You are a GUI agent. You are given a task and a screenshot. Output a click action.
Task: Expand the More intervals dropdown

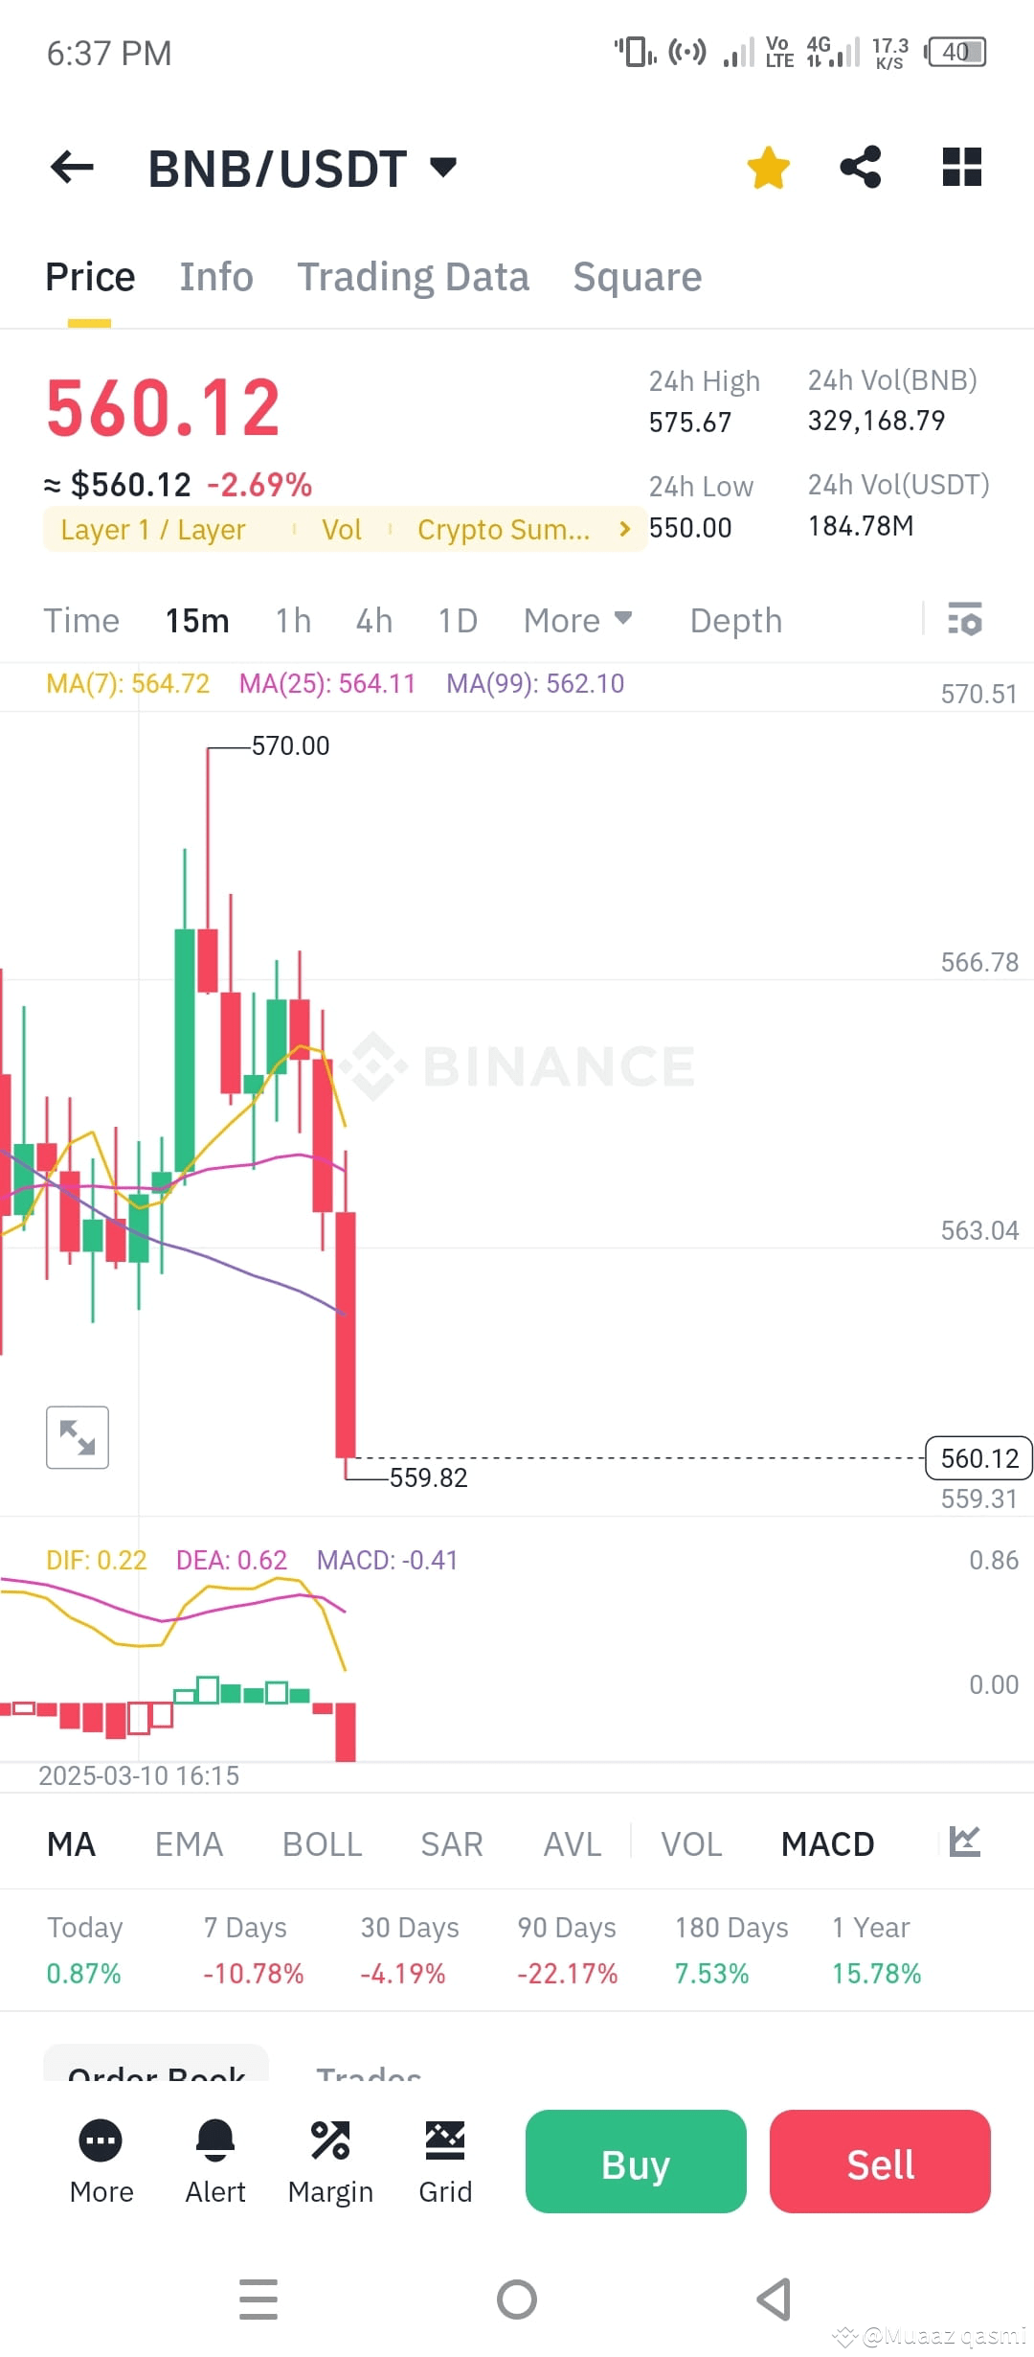click(x=577, y=621)
